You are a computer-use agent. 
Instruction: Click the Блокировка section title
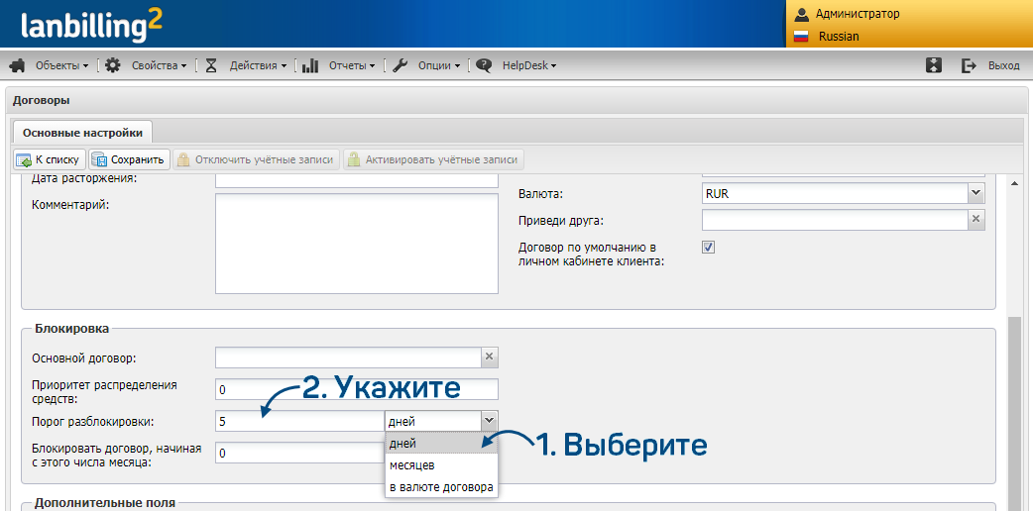[x=71, y=327]
